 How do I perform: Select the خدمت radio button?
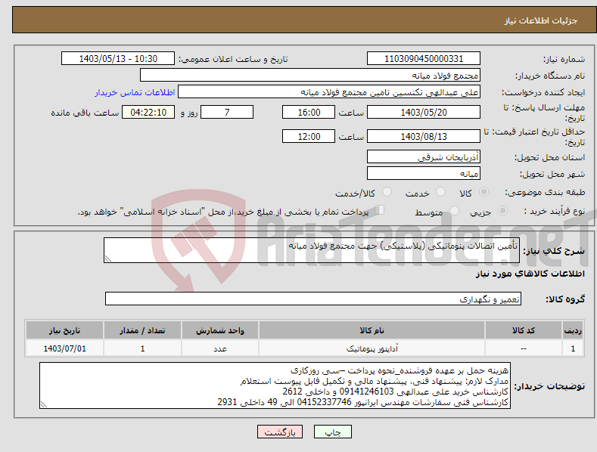pos(440,192)
